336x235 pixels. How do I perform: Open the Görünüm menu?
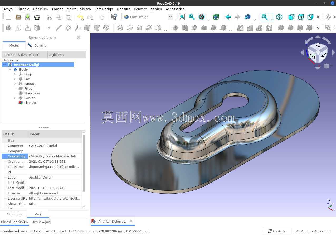pyautogui.click(x=40, y=9)
